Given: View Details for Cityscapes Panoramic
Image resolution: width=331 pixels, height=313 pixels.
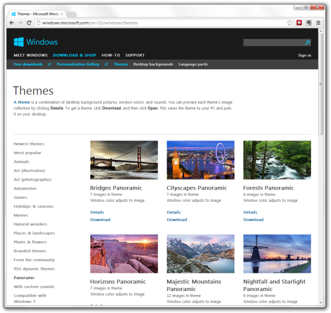Looking at the screenshot, I should (174, 212).
